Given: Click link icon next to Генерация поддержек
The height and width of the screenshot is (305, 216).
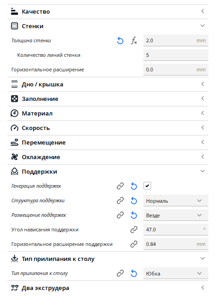Looking at the screenshot, I should [x=120, y=186].
